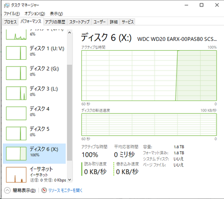This screenshot has height=199, width=224.
Task: Open the オプション(O) menu
Action: [35, 13]
